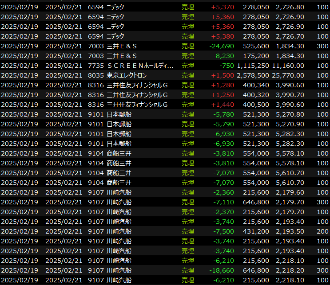Click the 売埋 label in the 東京エレクトロン row

[x=188, y=75]
